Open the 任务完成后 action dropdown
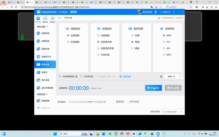Image resolution: width=219 pixels, height=137 pixels. point(172,112)
